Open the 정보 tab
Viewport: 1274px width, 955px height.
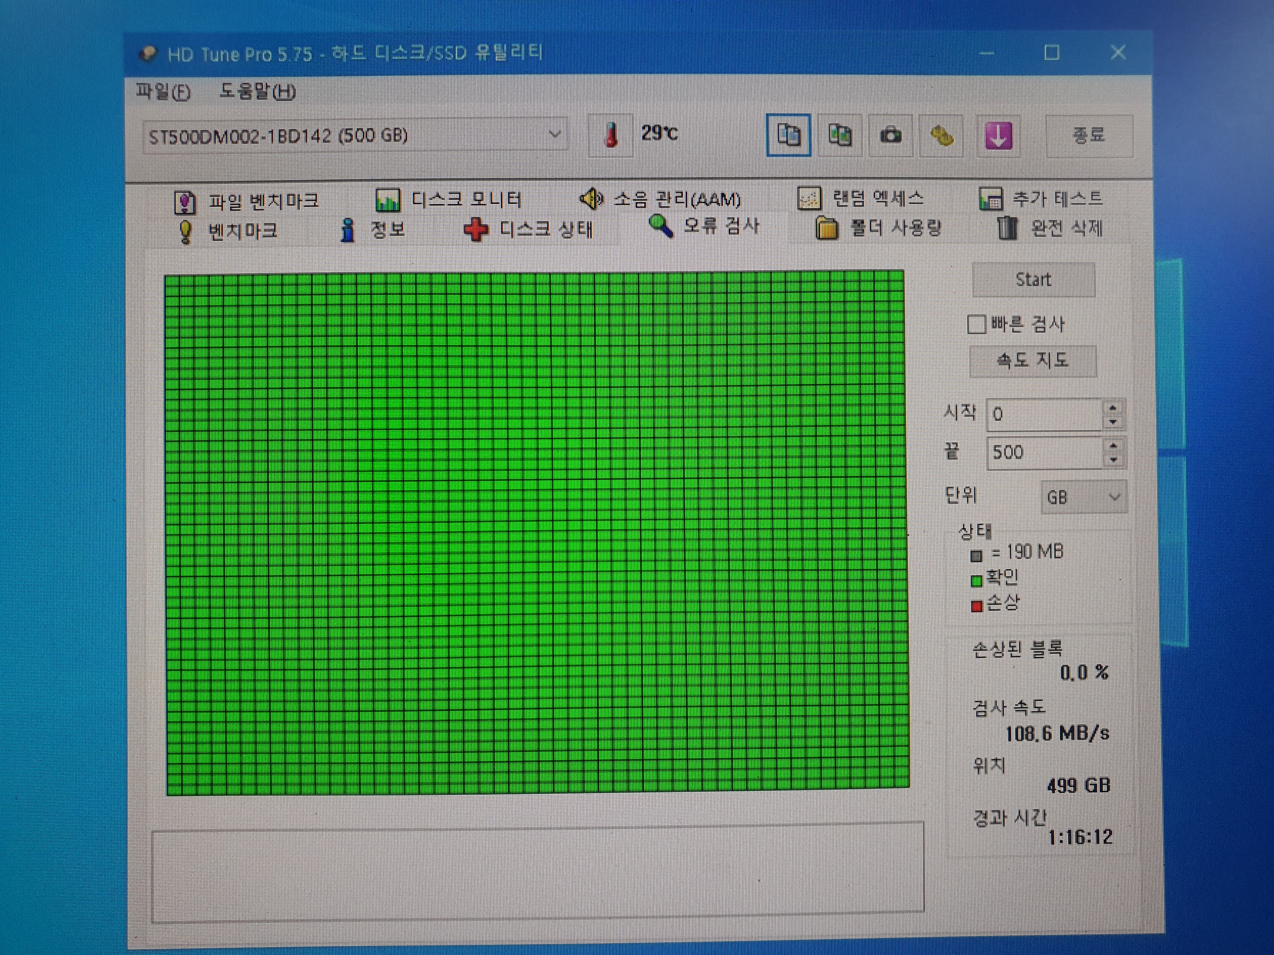click(372, 230)
